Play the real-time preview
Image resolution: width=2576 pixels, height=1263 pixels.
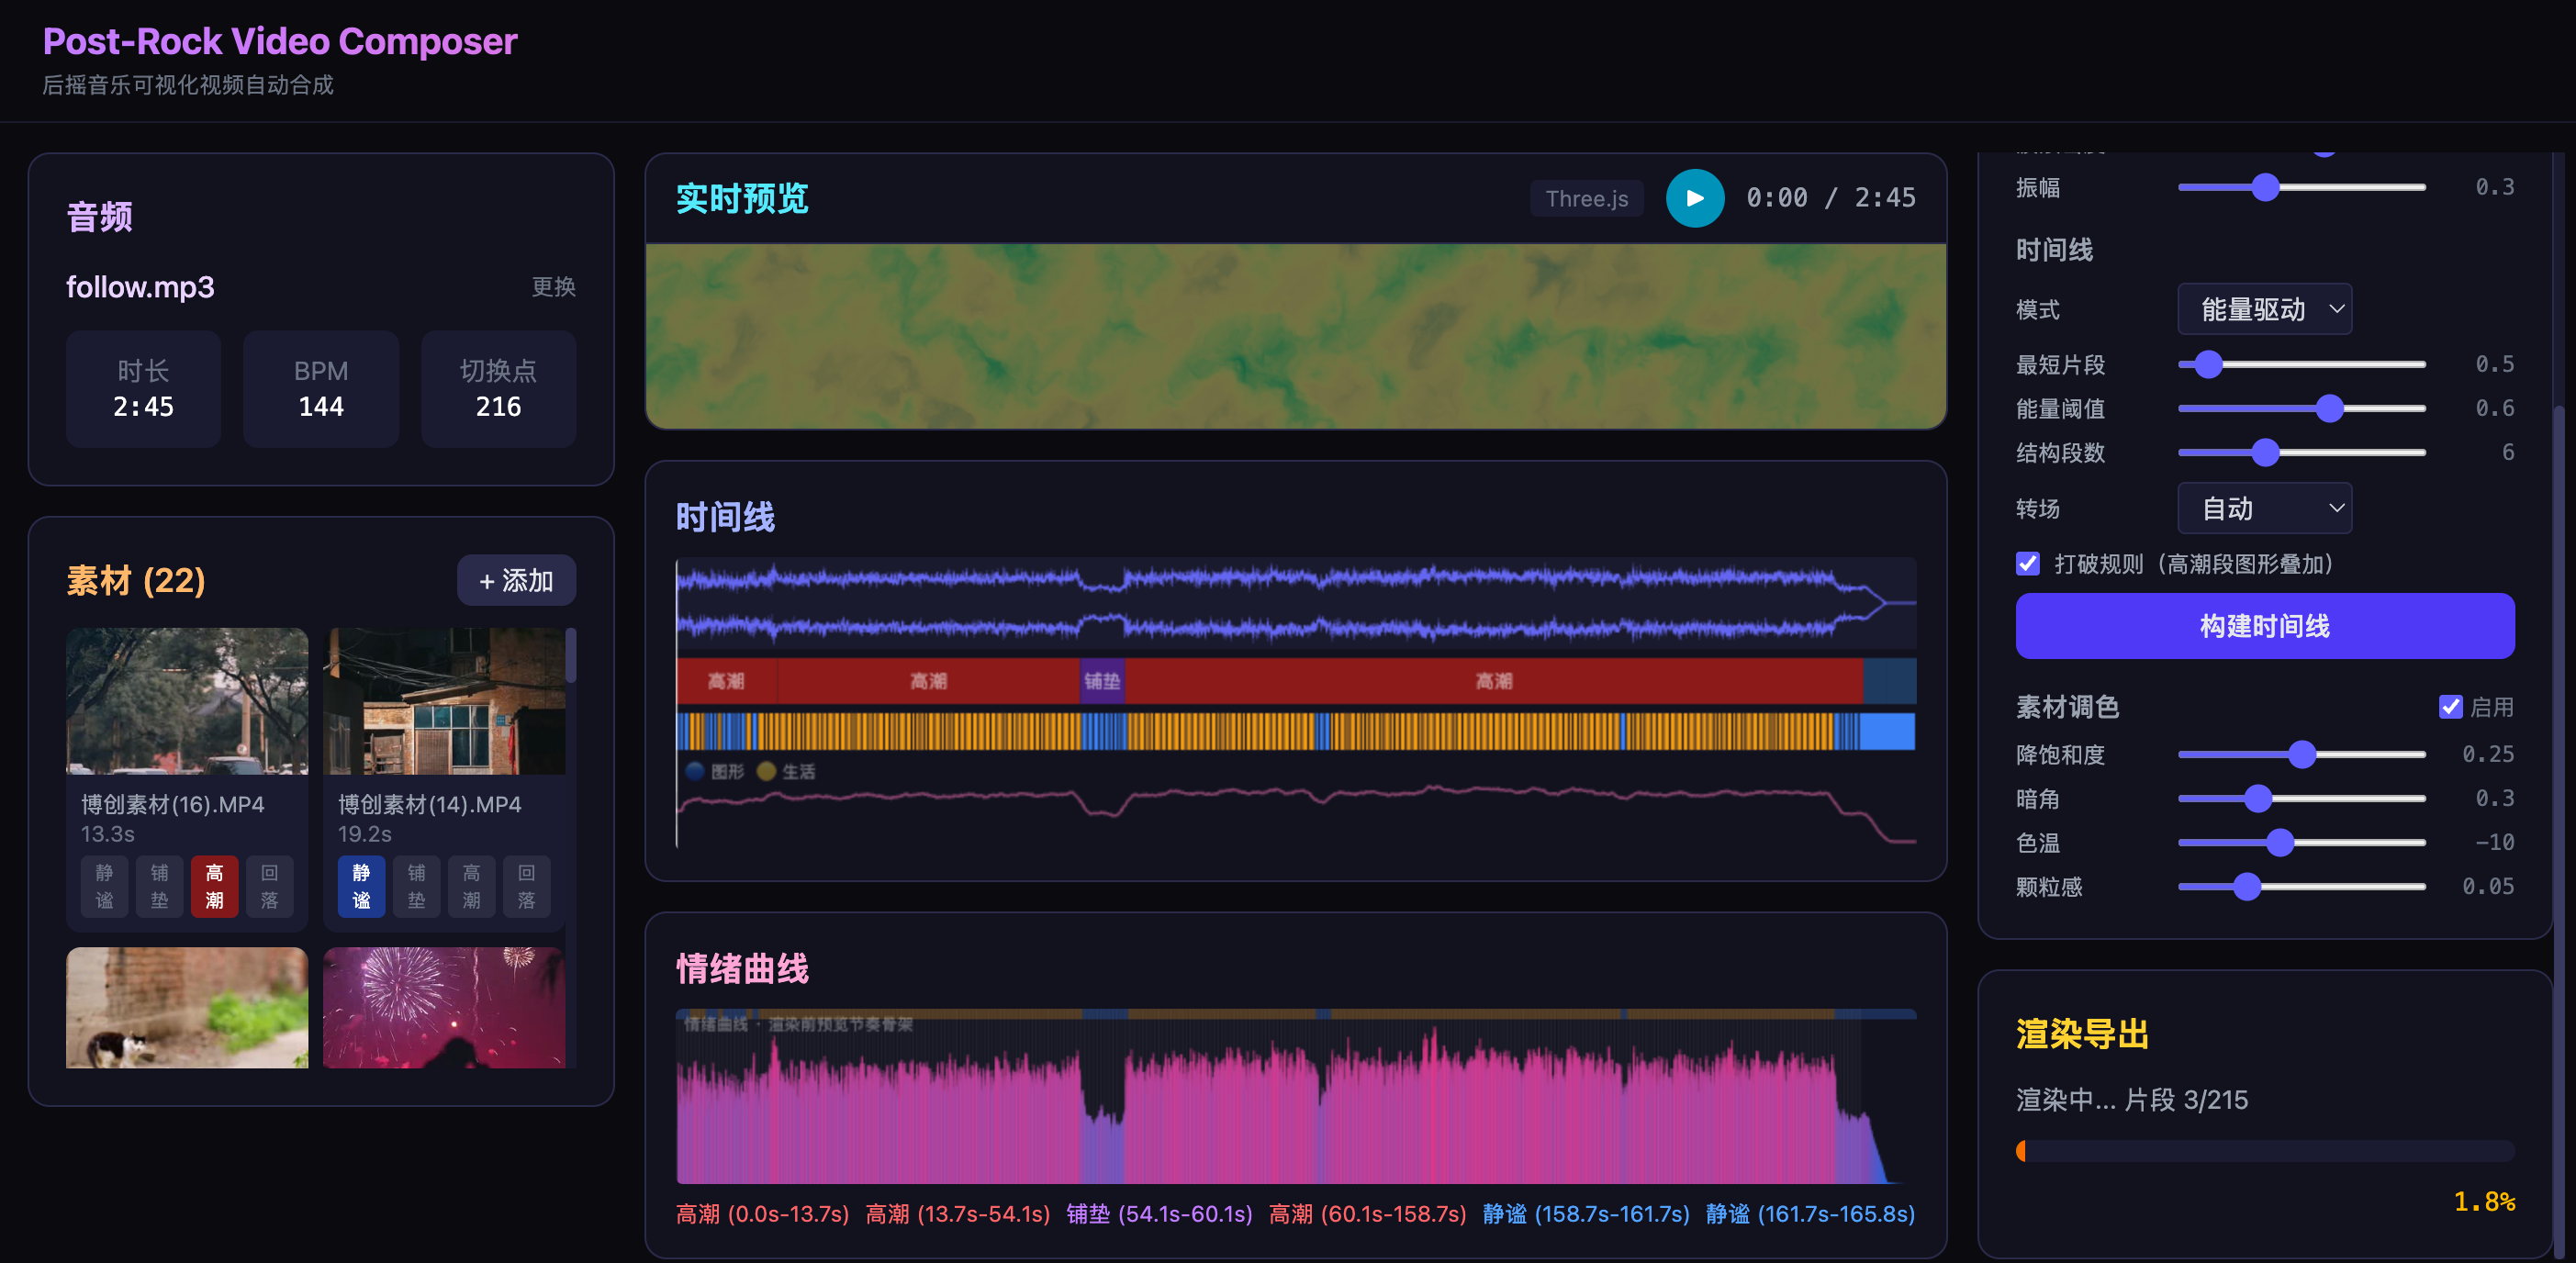(x=1694, y=198)
